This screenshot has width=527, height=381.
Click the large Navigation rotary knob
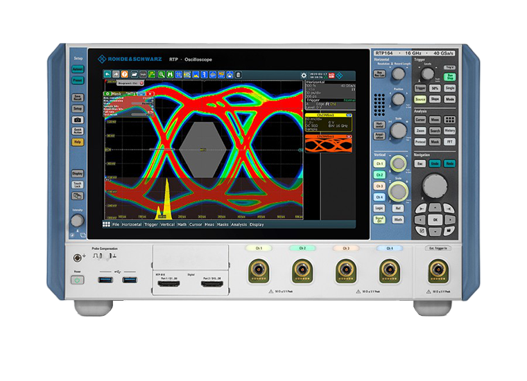[x=435, y=186]
